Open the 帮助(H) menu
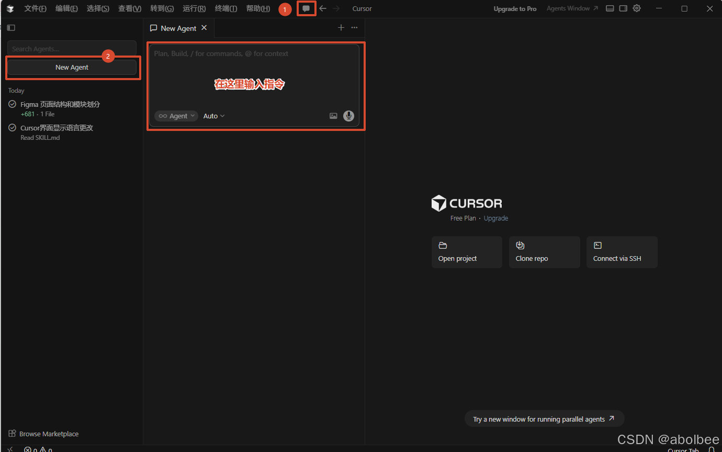This screenshot has width=722, height=452. click(x=258, y=8)
